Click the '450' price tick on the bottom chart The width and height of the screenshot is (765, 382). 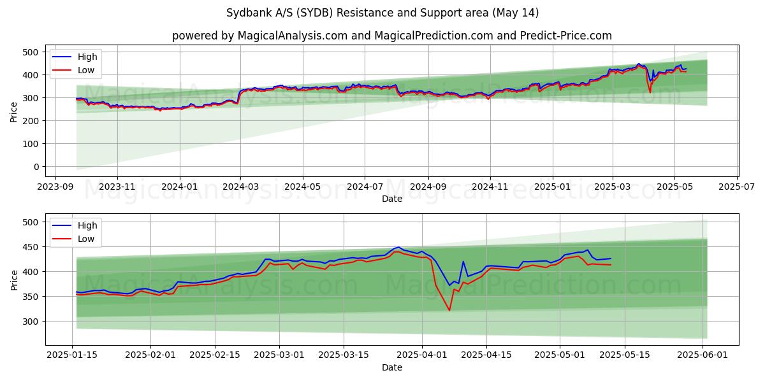32,247
